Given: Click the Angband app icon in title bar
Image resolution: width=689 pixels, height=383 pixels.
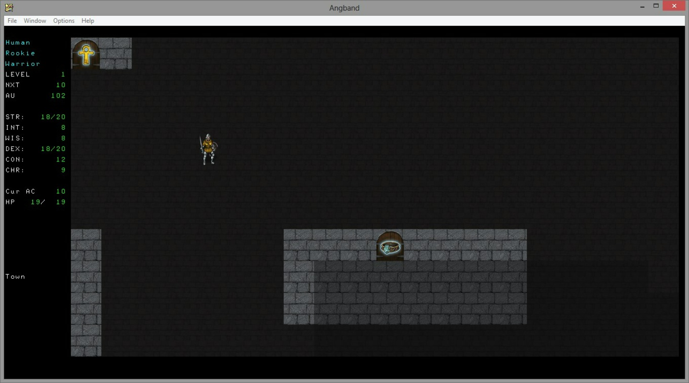Looking at the screenshot, I should pos(9,7).
